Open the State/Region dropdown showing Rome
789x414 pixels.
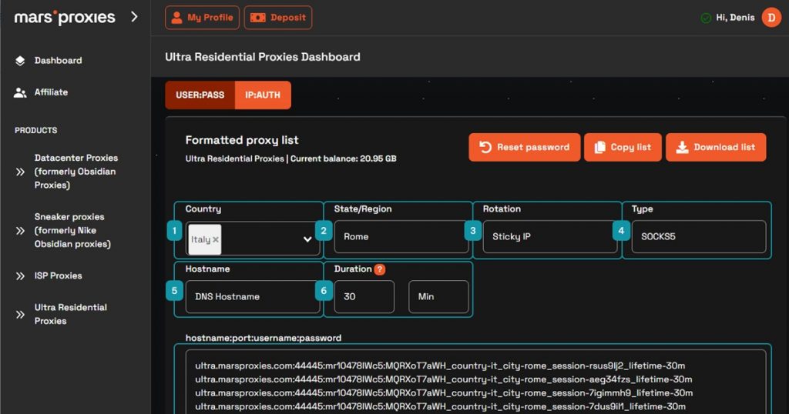(401, 237)
